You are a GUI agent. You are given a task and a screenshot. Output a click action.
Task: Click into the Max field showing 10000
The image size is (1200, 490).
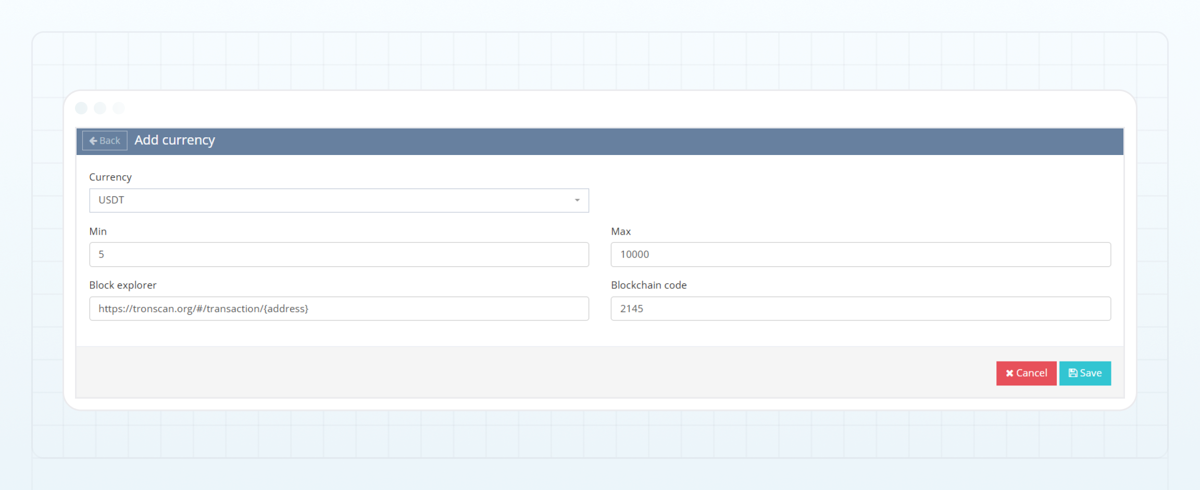click(x=860, y=254)
